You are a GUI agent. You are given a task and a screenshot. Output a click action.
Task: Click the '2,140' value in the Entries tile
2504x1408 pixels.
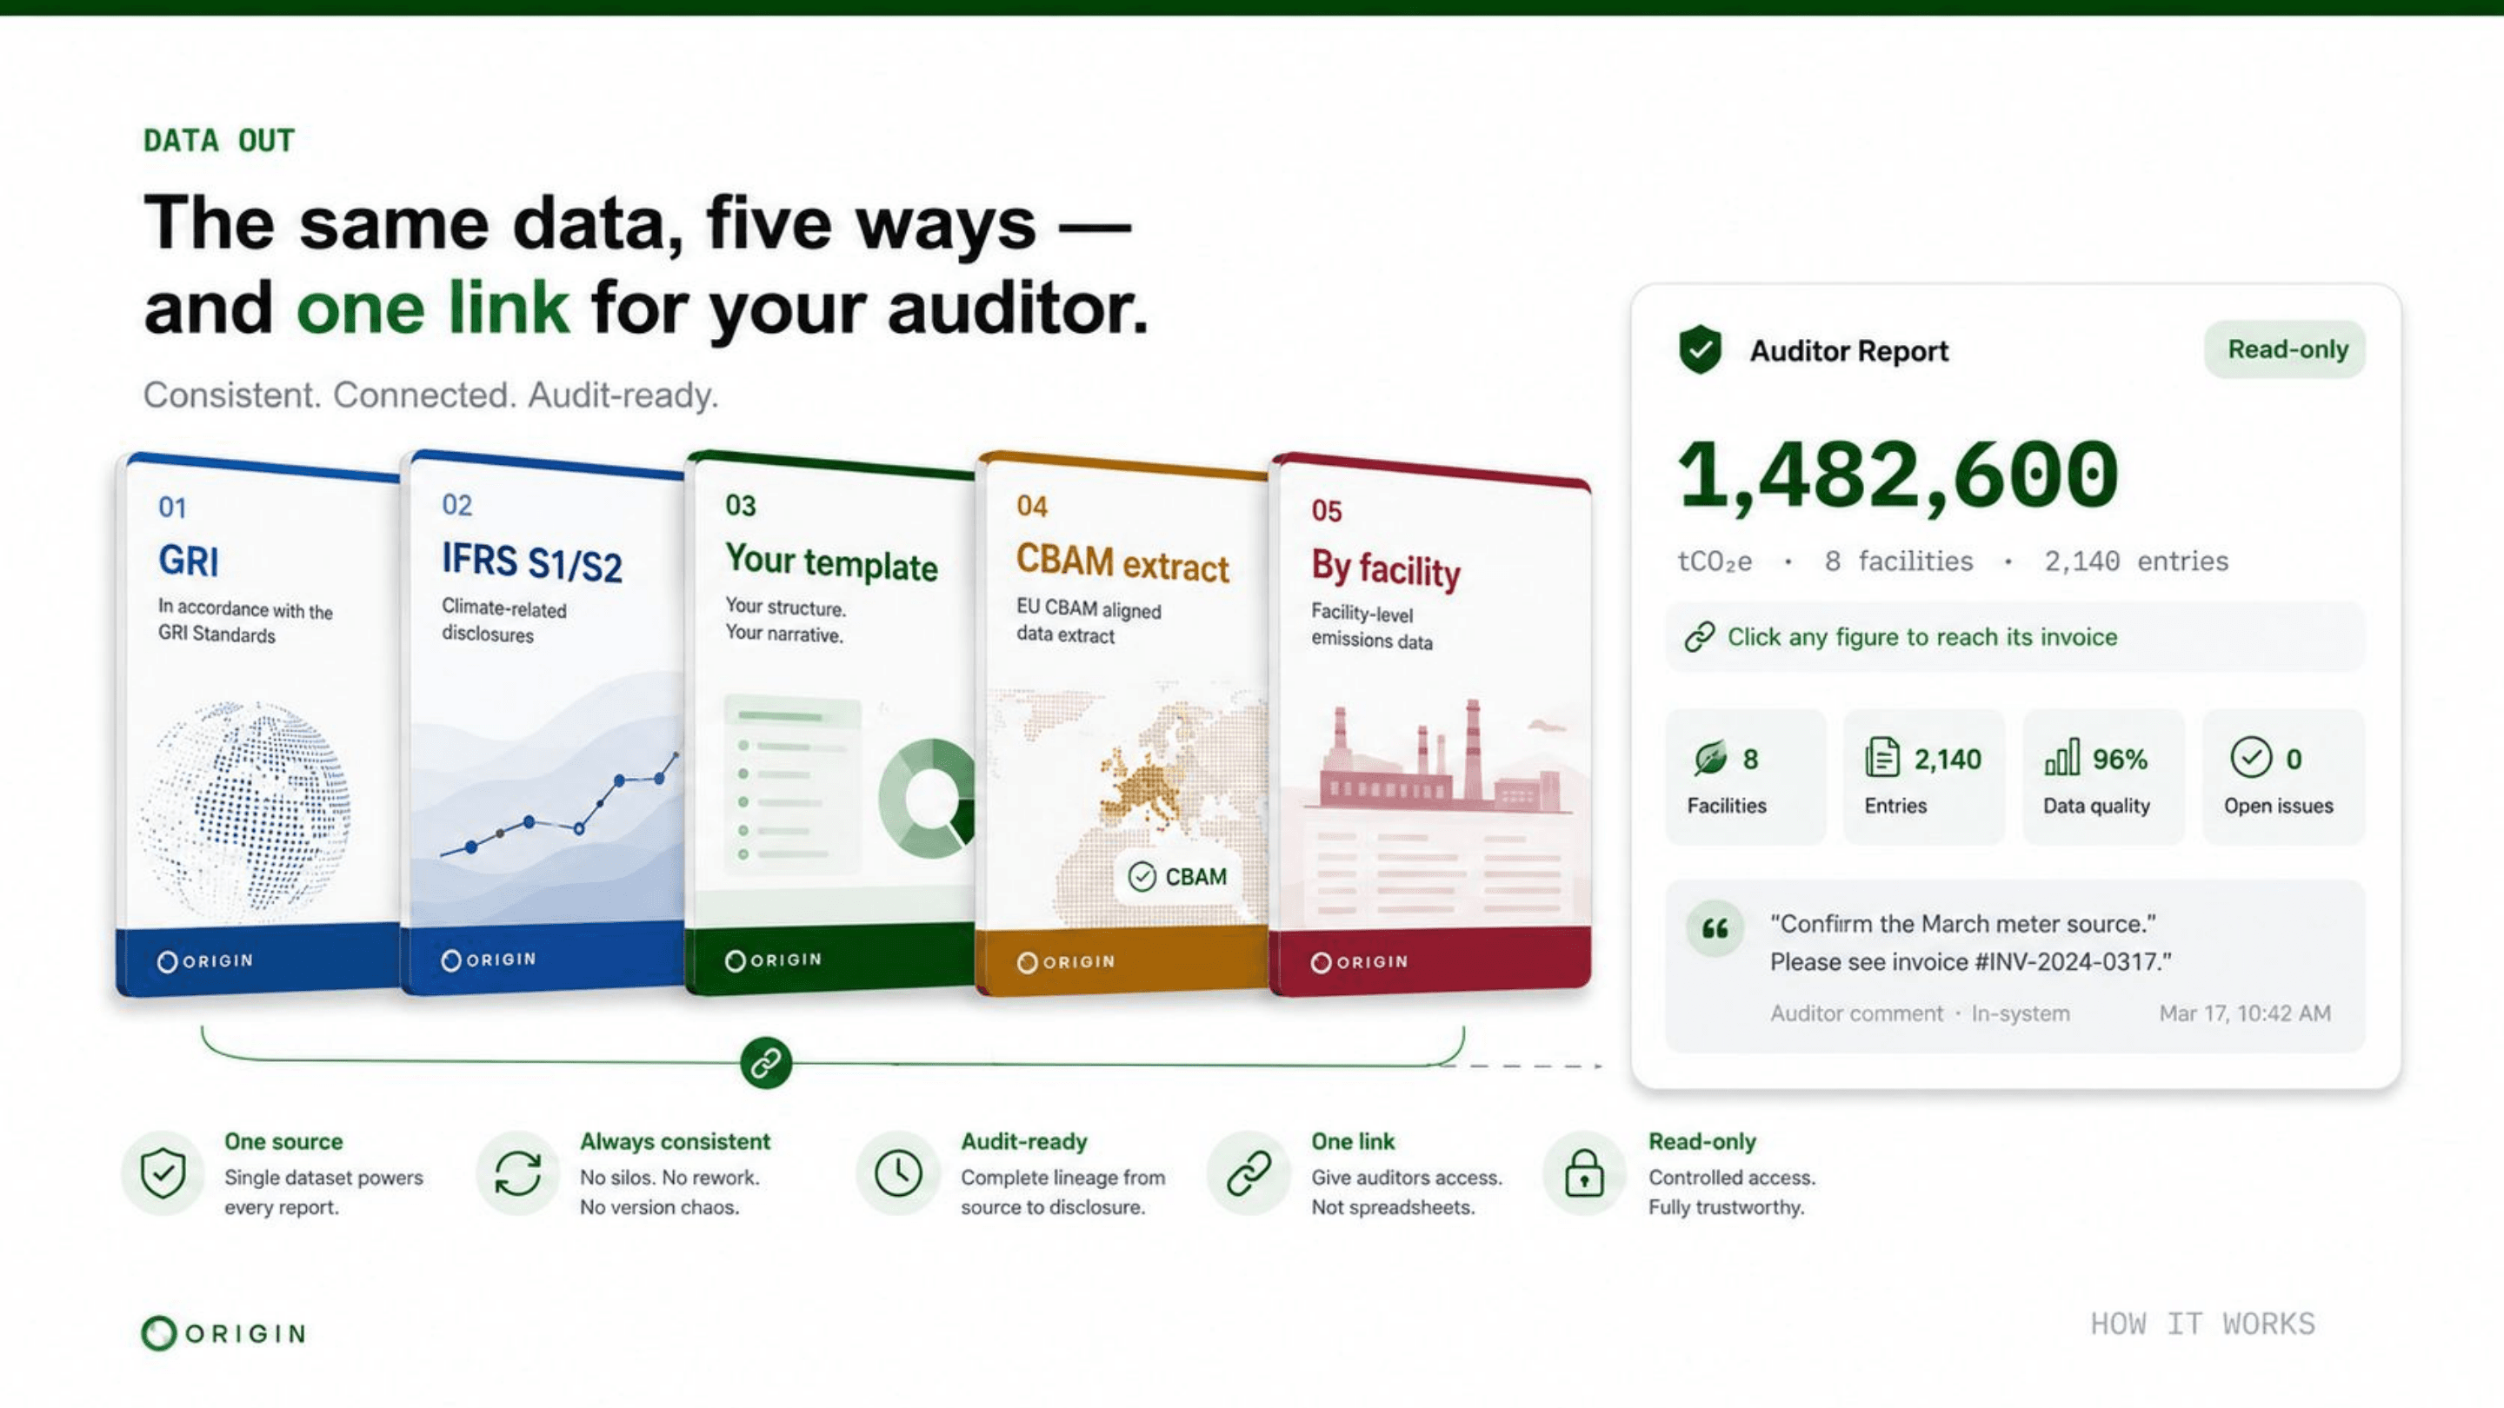point(1947,759)
